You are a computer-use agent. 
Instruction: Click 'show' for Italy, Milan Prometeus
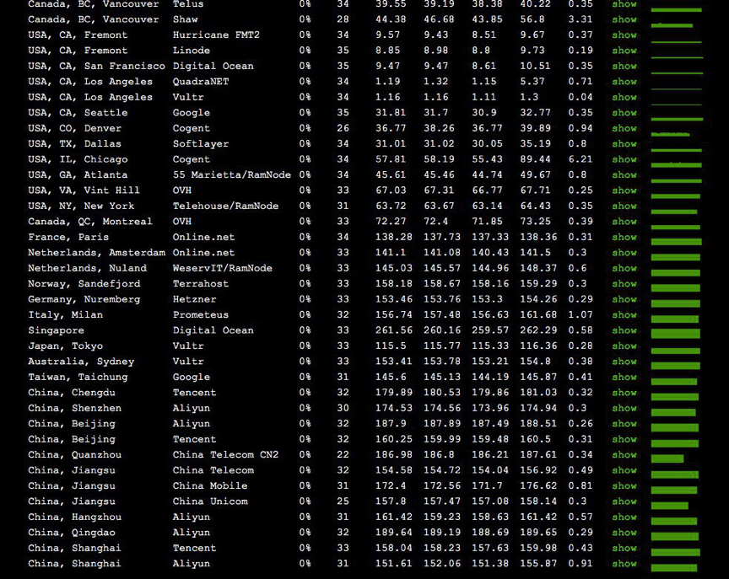tap(624, 315)
